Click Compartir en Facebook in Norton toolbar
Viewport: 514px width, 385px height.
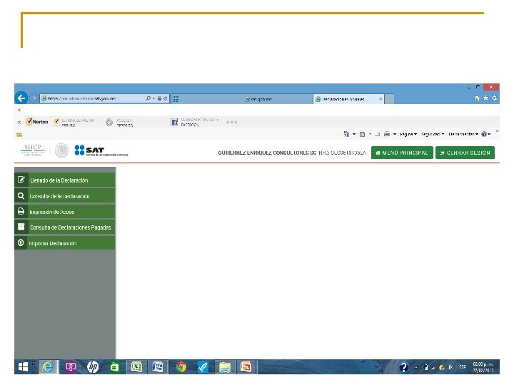click(195, 122)
